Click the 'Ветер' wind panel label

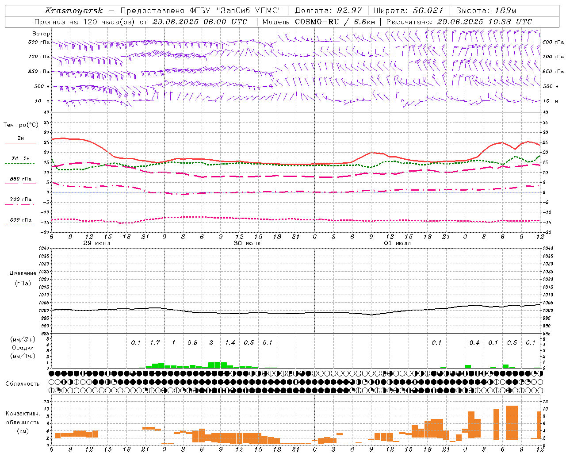(x=41, y=34)
